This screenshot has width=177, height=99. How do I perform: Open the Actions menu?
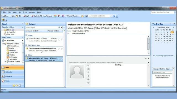click(32, 12)
